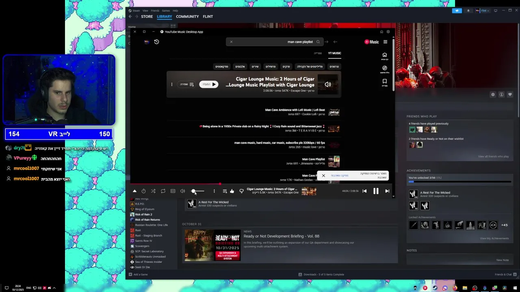This screenshot has width=520, height=292.
Task: Toggle shuffle in the player bar
Action: tap(153, 191)
